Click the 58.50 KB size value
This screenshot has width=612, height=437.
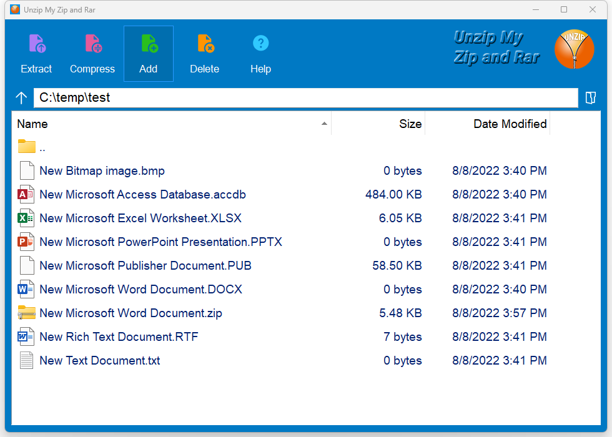click(x=397, y=266)
